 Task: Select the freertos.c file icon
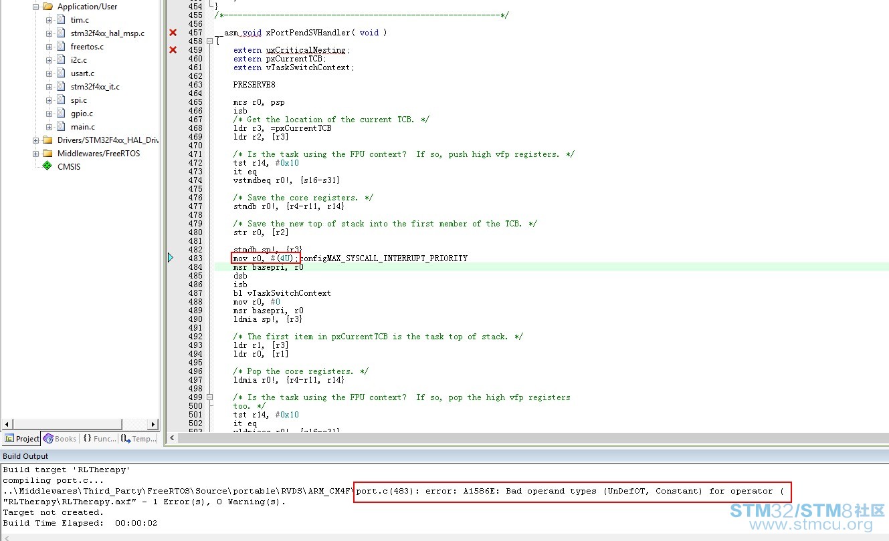[x=60, y=47]
